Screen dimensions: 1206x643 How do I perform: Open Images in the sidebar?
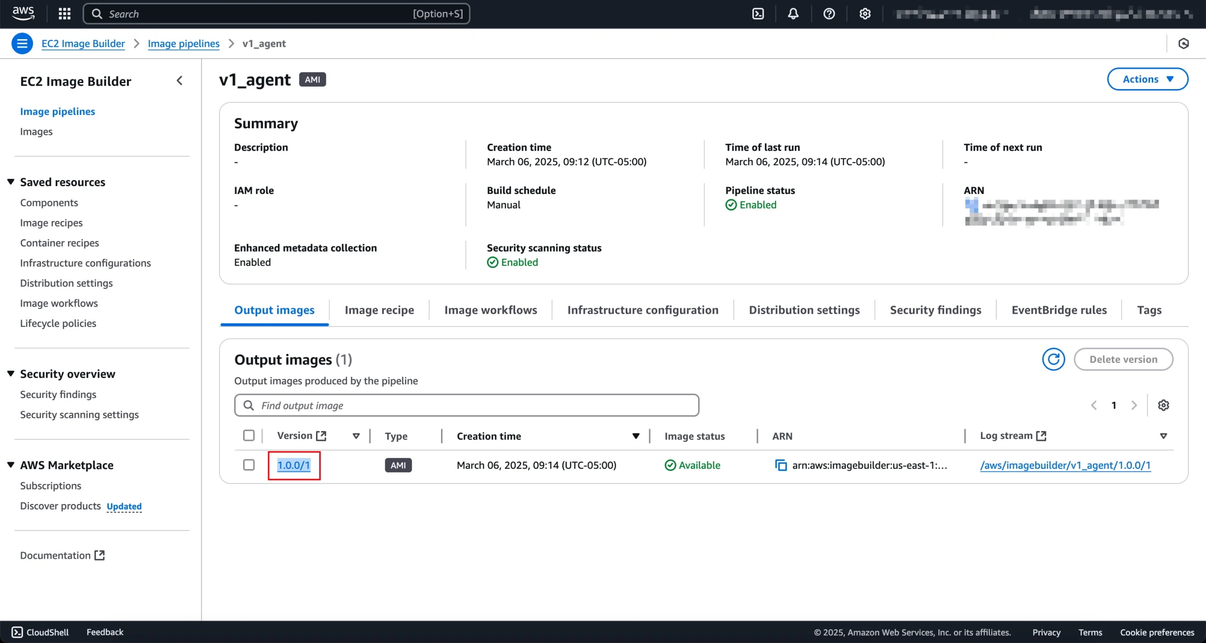pos(36,131)
